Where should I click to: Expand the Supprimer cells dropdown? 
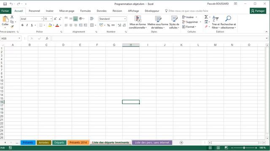pyautogui.click(x=200, y=22)
